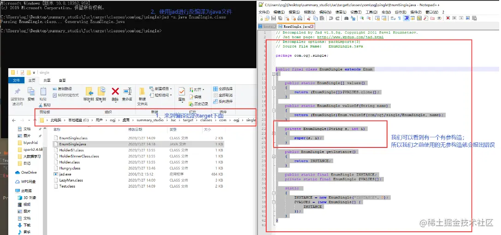
Task: Click Explorer's up-directory arrow
Action: point(35,120)
